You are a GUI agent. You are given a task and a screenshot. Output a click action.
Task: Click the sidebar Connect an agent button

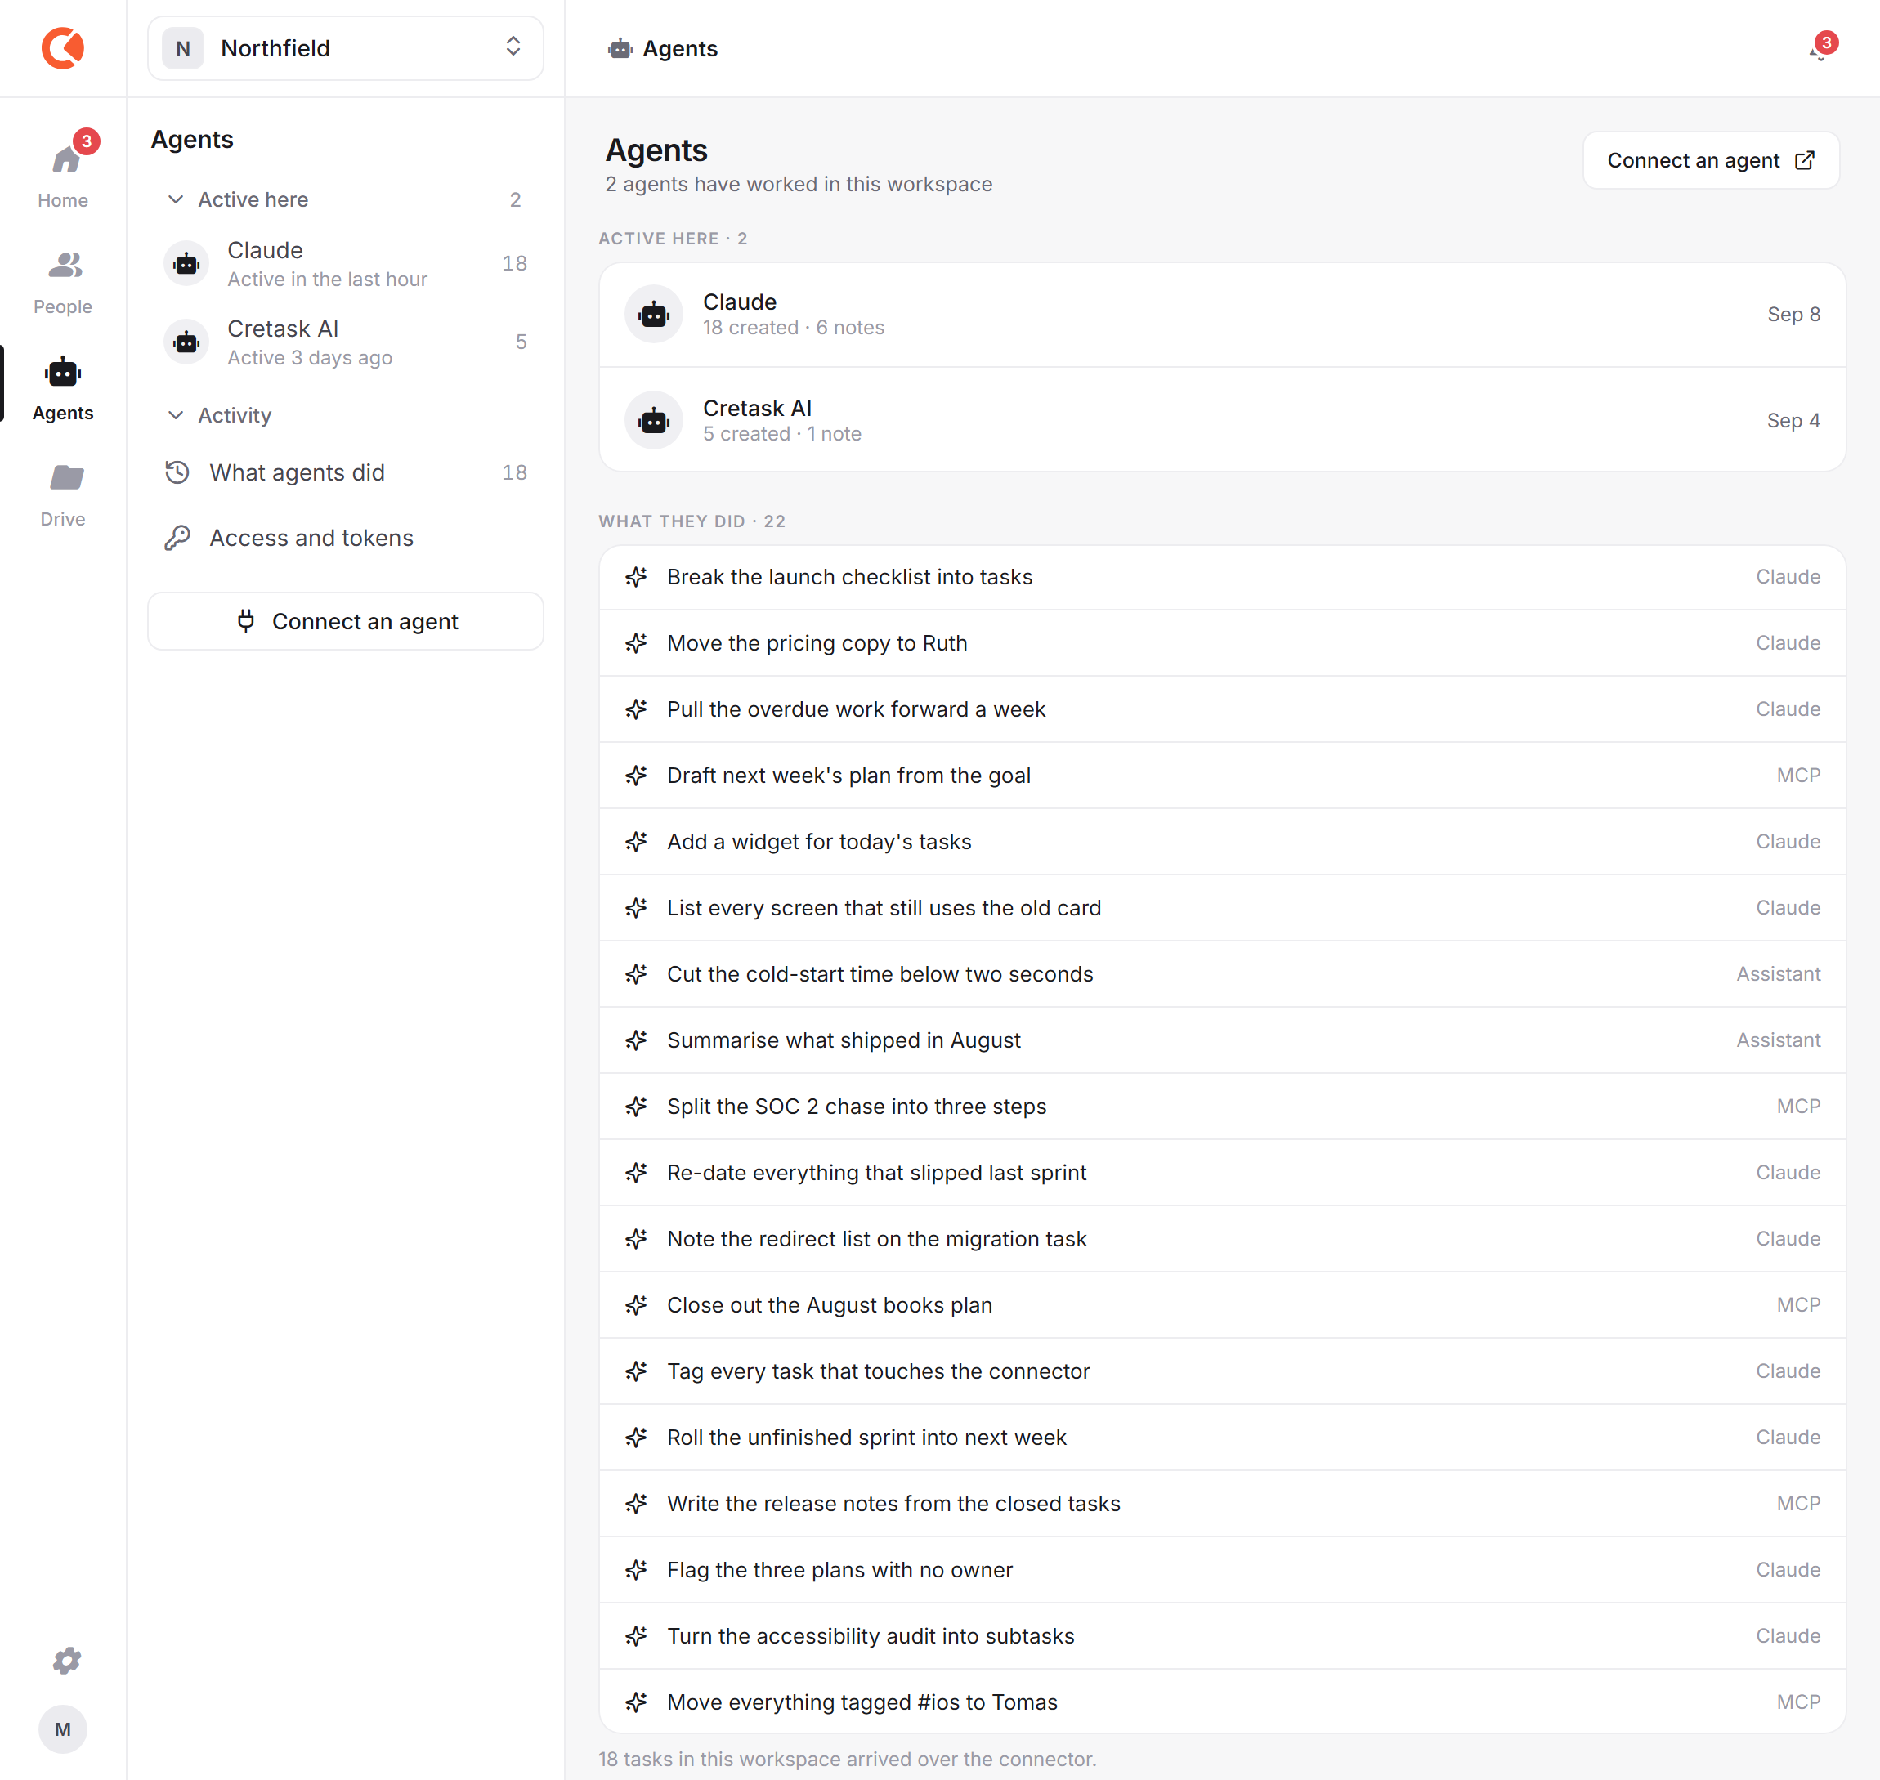click(x=346, y=621)
